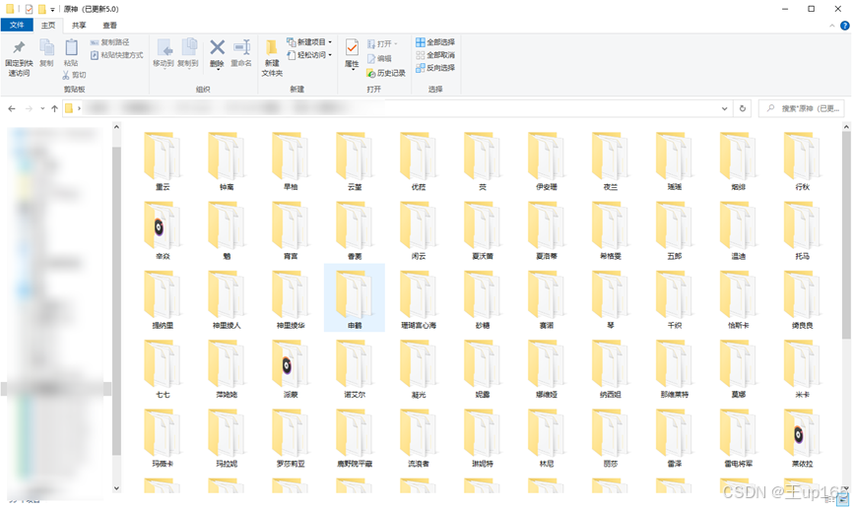Open the 轻松访问 dropdown

(x=309, y=55)
